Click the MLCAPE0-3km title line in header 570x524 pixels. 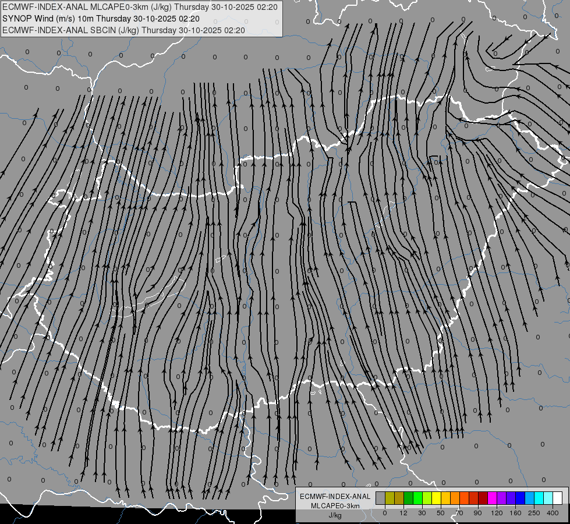click(140, 7)
